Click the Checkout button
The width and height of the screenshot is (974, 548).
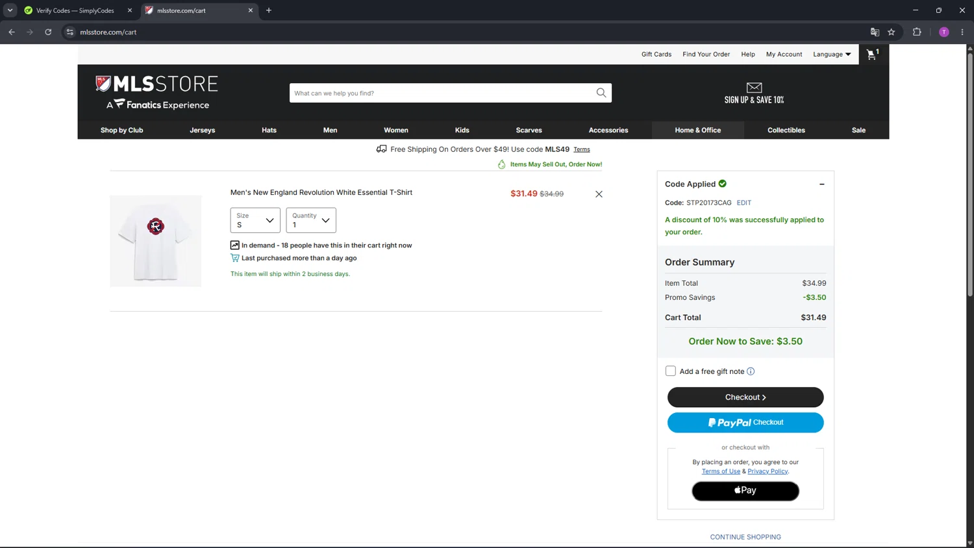pyautogui.click(x=745, y=397)
